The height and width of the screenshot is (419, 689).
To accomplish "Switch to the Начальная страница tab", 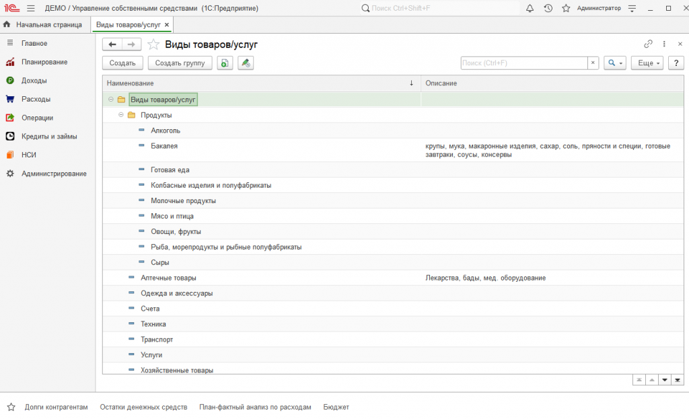I will [48, 25].
